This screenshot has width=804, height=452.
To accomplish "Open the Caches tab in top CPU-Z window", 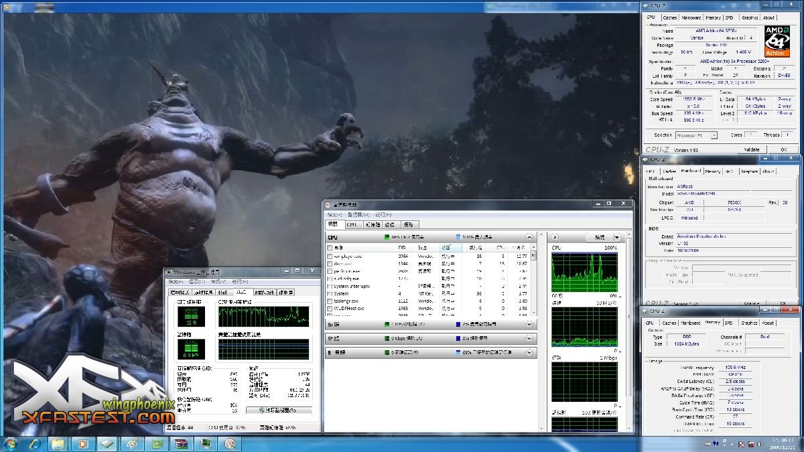I will point(670,18).
